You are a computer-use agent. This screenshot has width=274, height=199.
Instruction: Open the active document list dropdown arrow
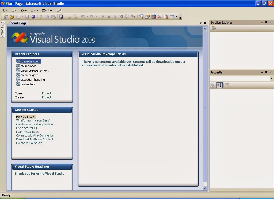coord(201,23)
